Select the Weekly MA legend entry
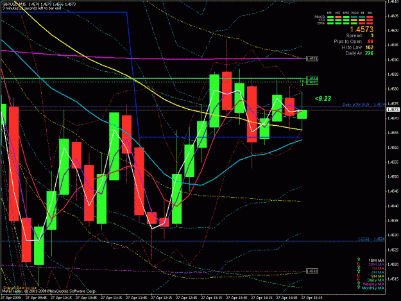Viewport: 401px width, 301px height. (x=373, y=284)
